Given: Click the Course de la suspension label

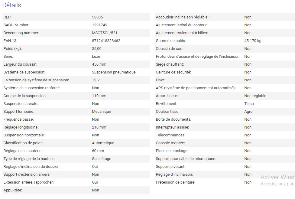Looking at the screenshot, I should pos(25,96).
